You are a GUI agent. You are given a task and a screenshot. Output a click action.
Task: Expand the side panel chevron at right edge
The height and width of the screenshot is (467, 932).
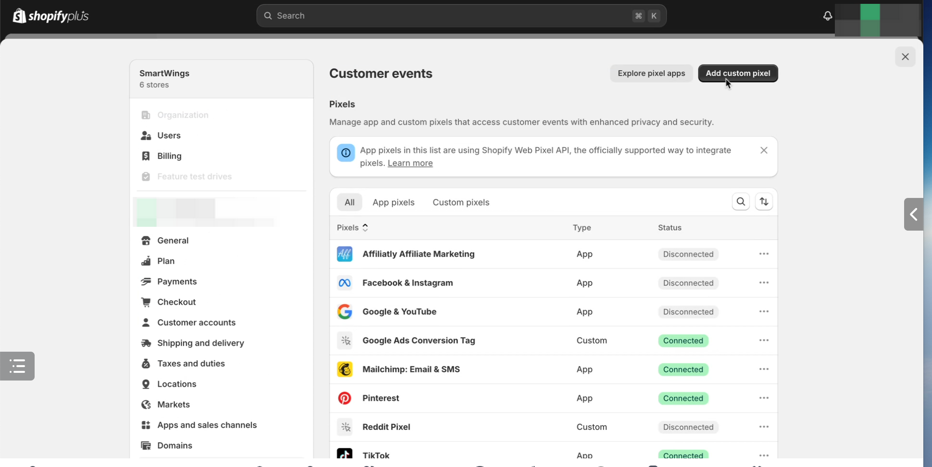pos(913,214)
